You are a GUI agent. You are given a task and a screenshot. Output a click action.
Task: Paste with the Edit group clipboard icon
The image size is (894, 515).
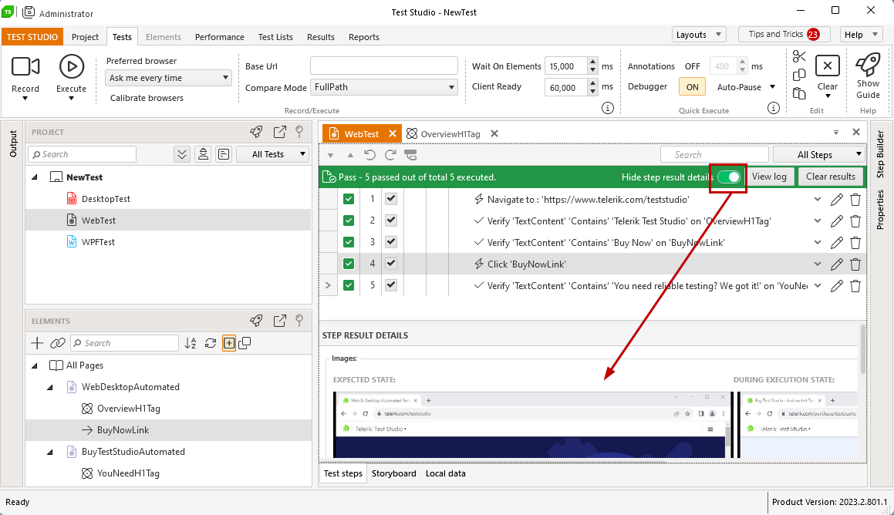[x=799, y=93]
